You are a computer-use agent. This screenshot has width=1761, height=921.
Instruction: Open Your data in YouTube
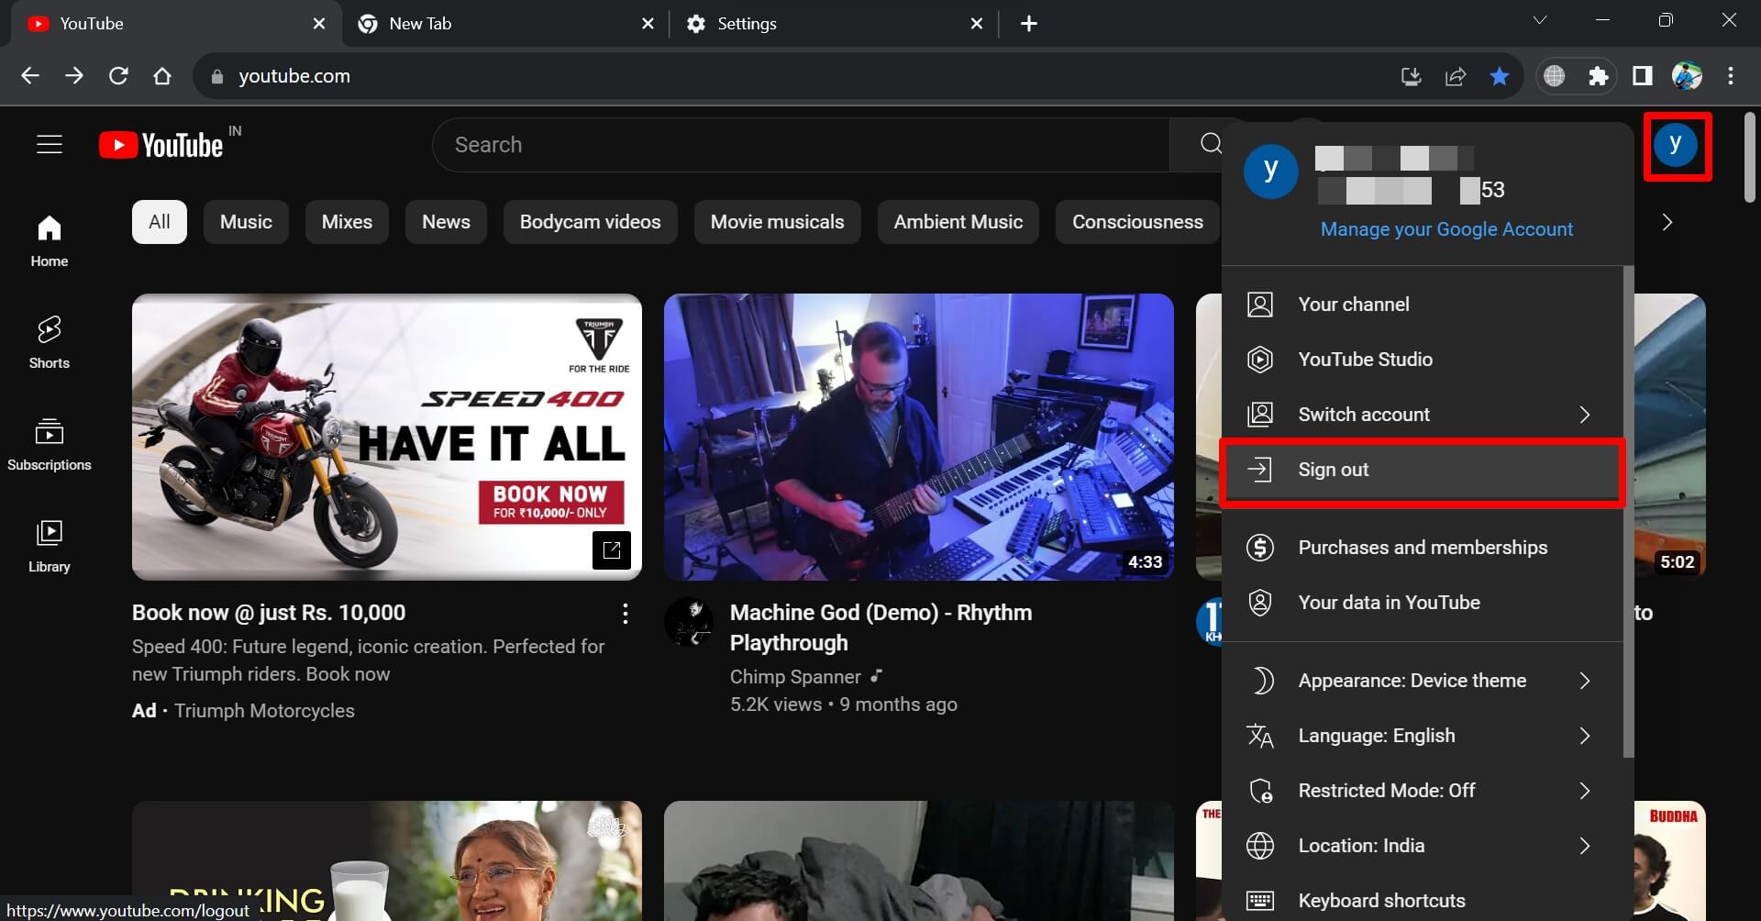1388,603
